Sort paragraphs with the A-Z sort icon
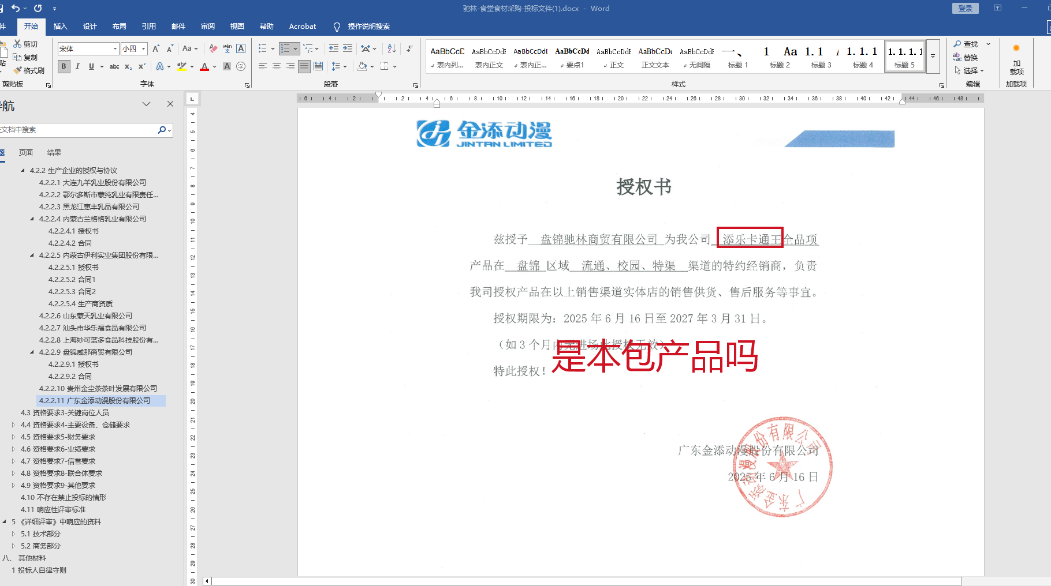This screenshot has width=1051, height=586. click(392, 48)
